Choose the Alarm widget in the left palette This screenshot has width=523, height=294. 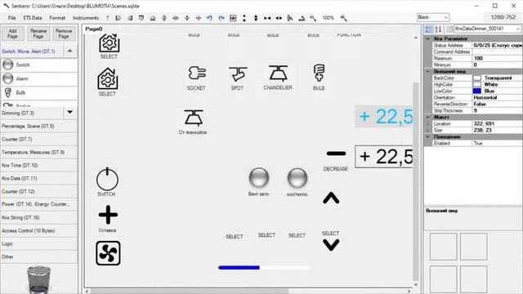39,78
